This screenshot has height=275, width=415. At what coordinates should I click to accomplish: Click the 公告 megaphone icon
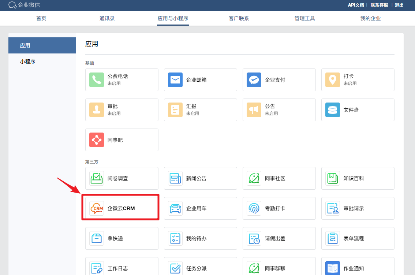(x=254, y=110)
